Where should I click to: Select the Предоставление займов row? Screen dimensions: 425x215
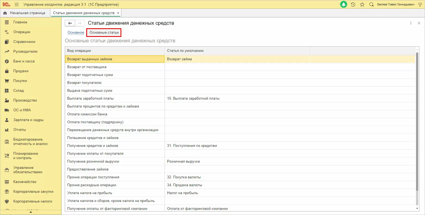(240, 169)
